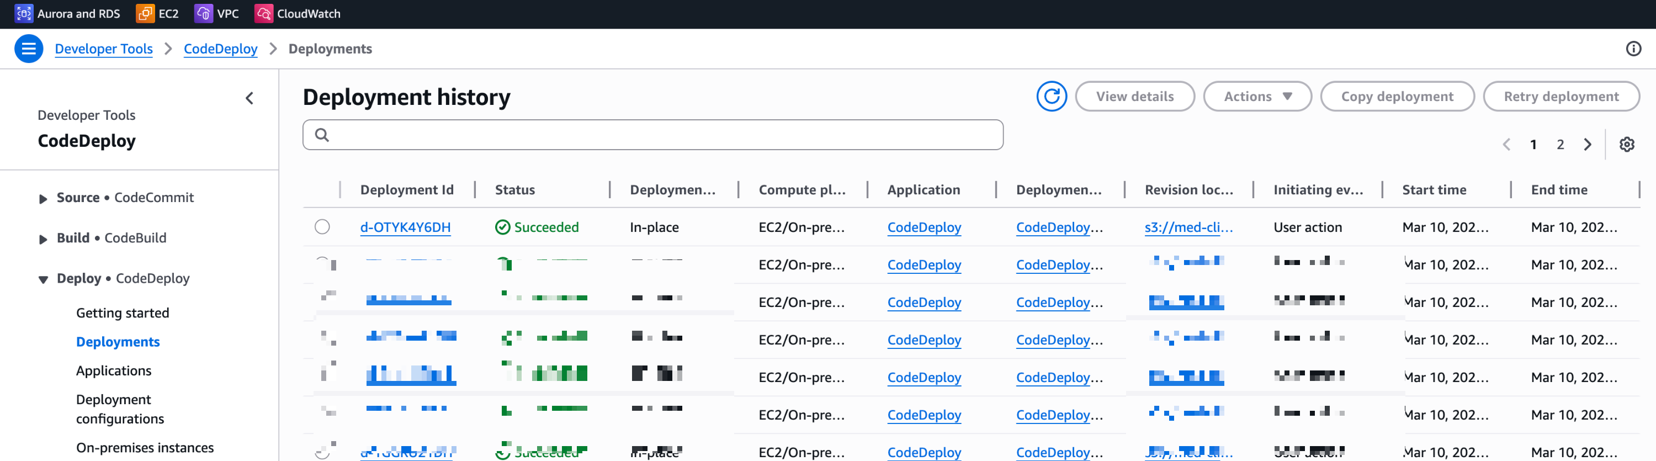
Task: Select deployment d-OTYK4Y6DH radio button
Action: [322, 227]
